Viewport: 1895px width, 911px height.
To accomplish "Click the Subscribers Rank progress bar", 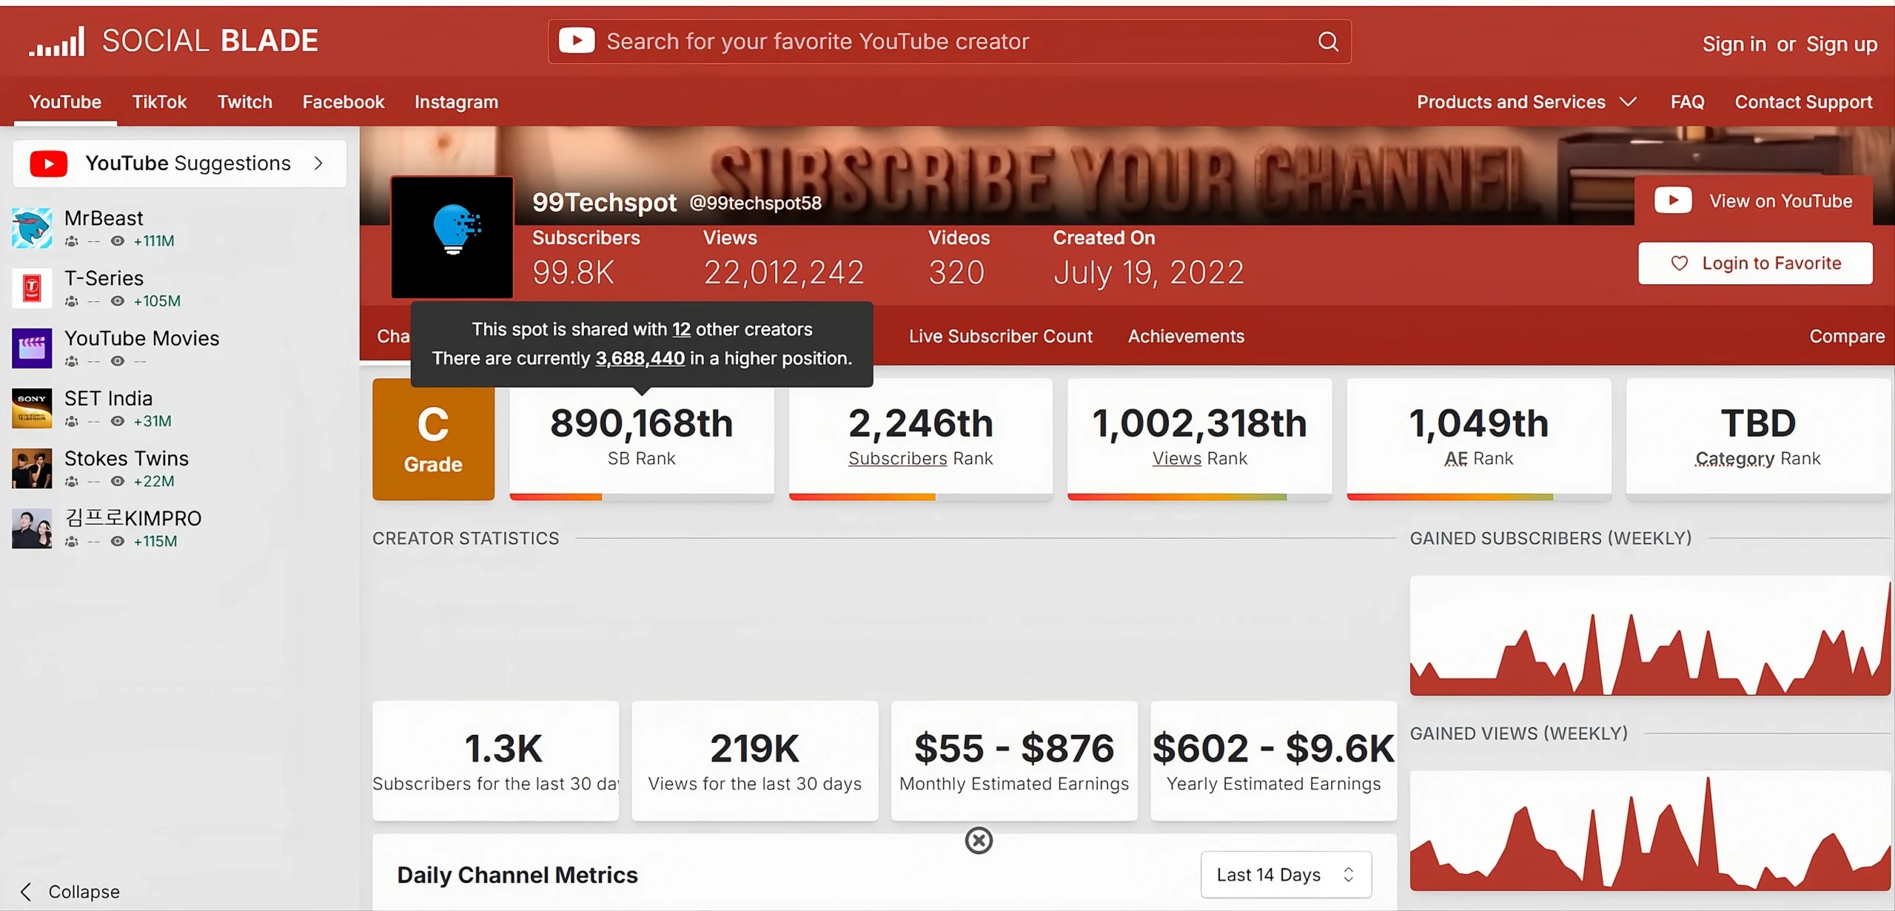I will click(921, 497).
